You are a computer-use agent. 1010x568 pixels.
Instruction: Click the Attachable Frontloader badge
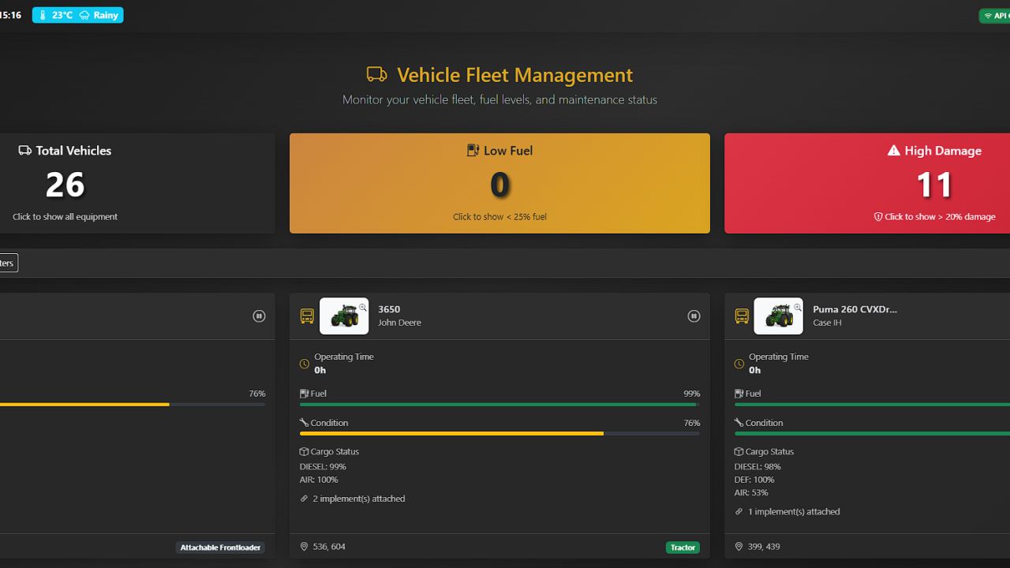coord(220,547)
